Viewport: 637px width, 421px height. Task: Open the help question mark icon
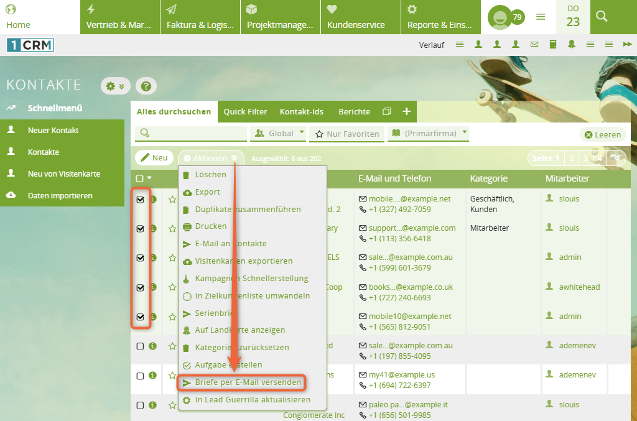pyautogui.click(x=146, y=86)
